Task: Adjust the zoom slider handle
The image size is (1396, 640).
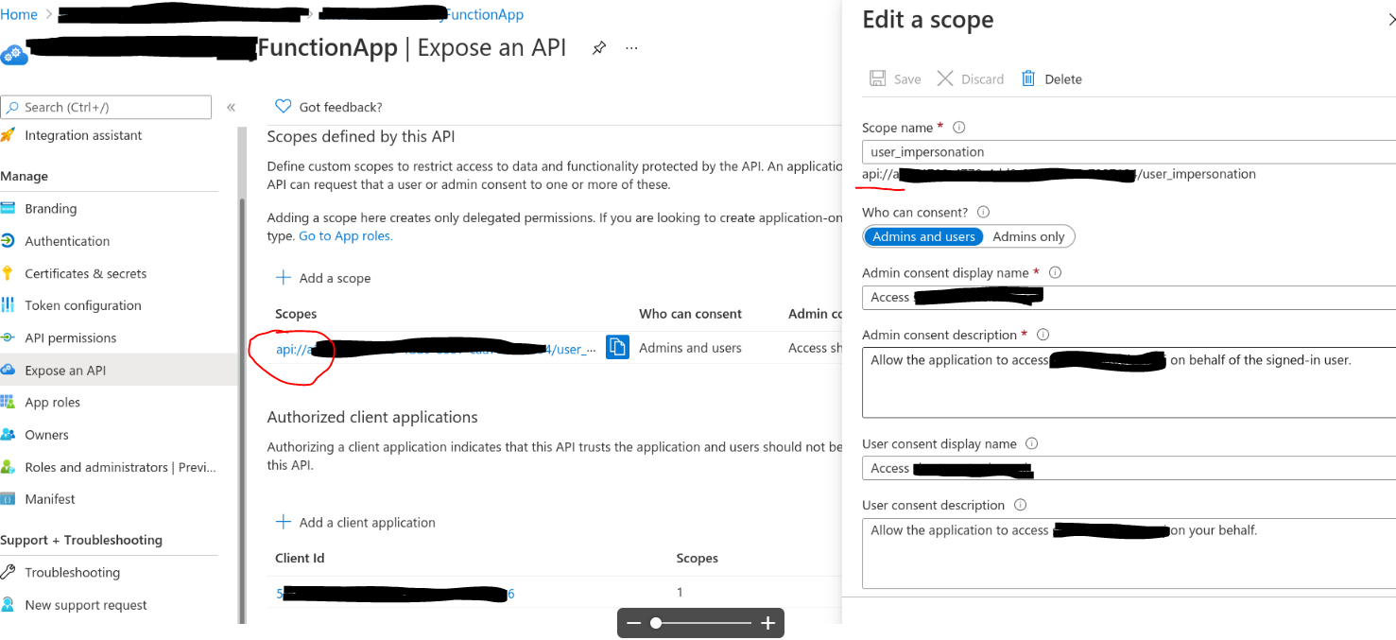Action: [x=656, y=623]
